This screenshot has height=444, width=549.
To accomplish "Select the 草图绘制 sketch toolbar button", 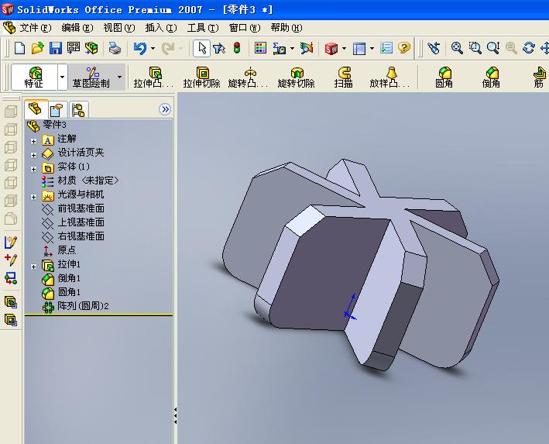I will [x=91, y=77].
